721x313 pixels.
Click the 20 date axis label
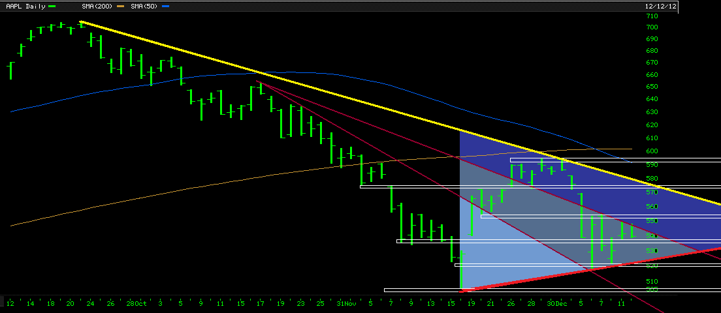pos(71,303)
